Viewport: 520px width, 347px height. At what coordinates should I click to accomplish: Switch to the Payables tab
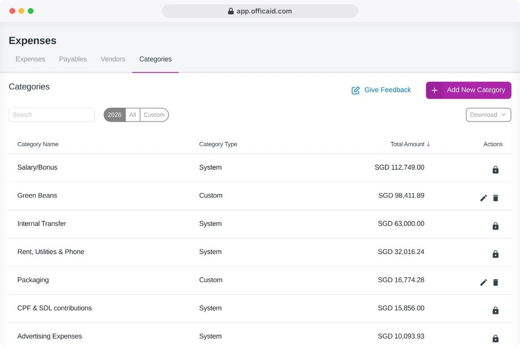(x=73, y=59)
